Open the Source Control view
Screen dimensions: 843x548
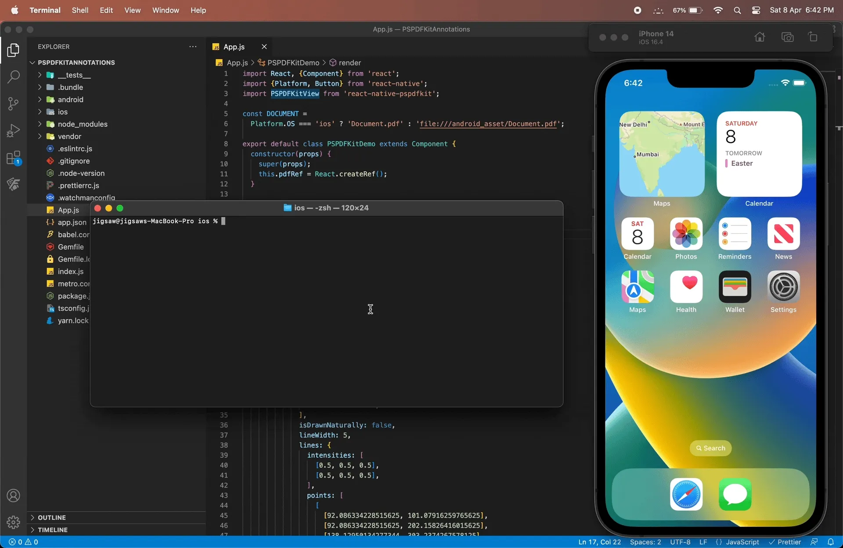pos(13,103)
